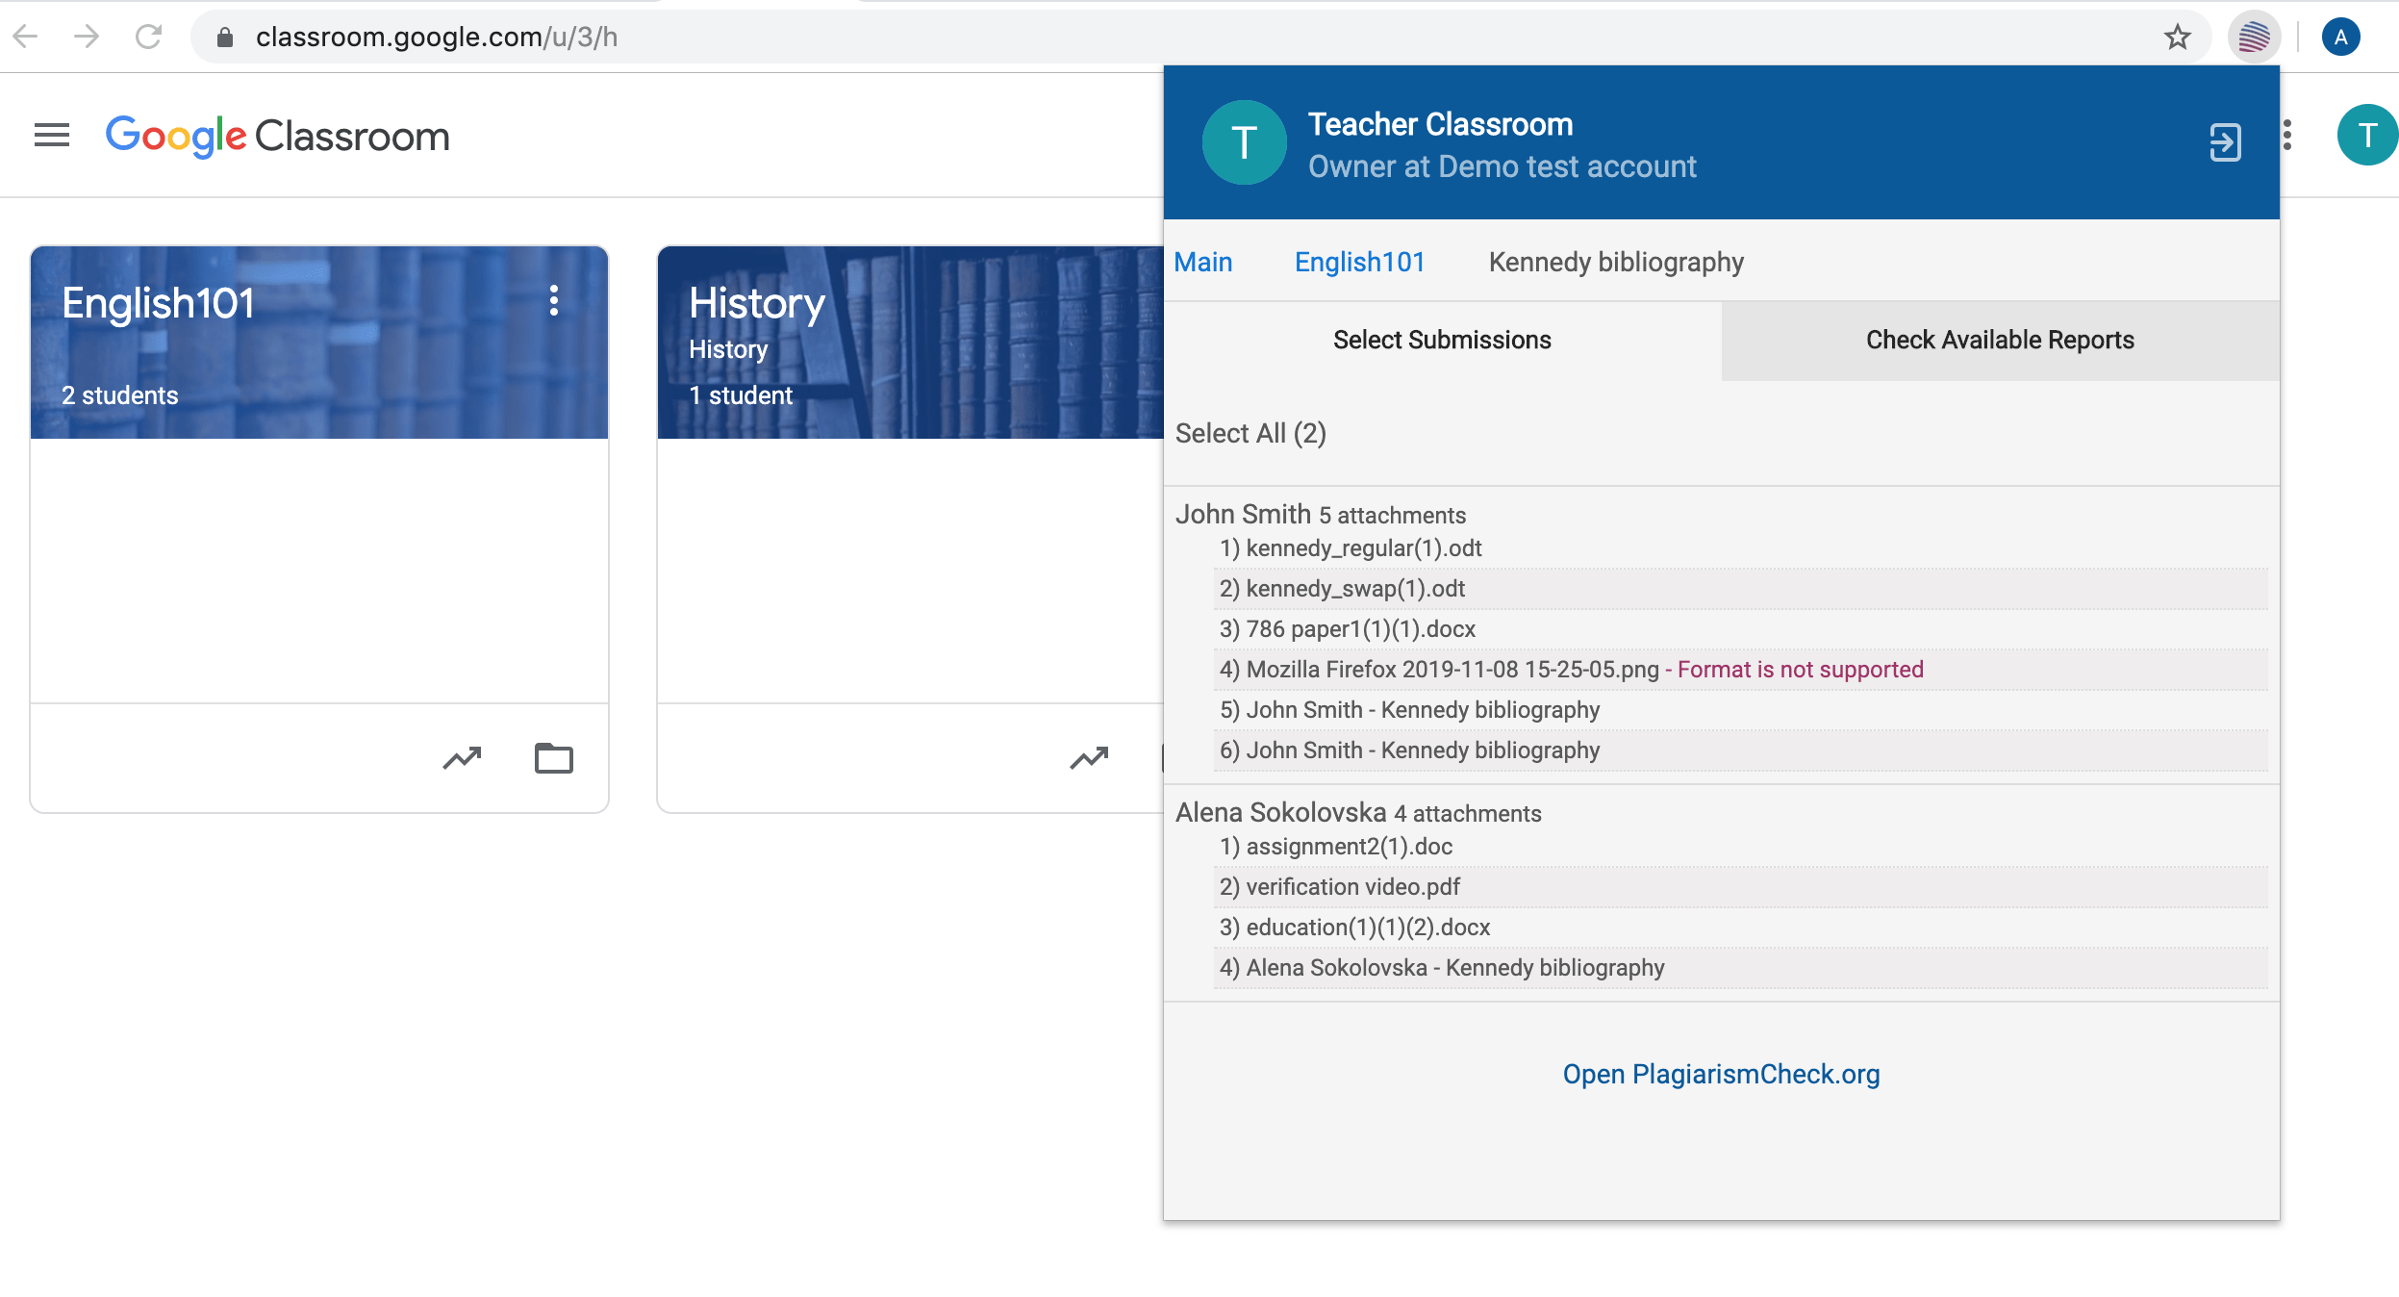Toggle 'Select All (2)' checkbox for submissions
This screenshot has width=2399, height=1297.
(x=1251, y=431)
